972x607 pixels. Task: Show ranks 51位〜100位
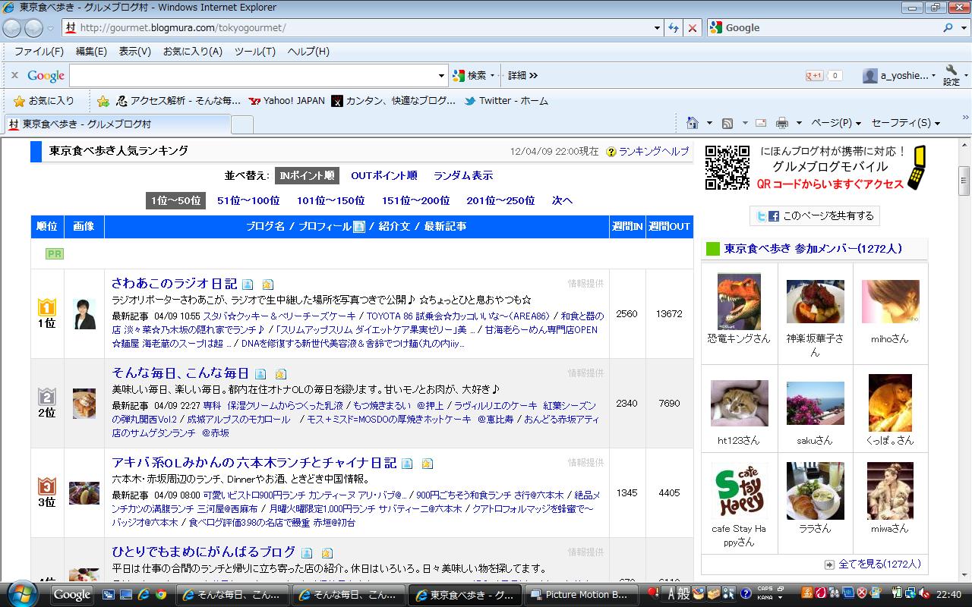click(x=248, y=200)
